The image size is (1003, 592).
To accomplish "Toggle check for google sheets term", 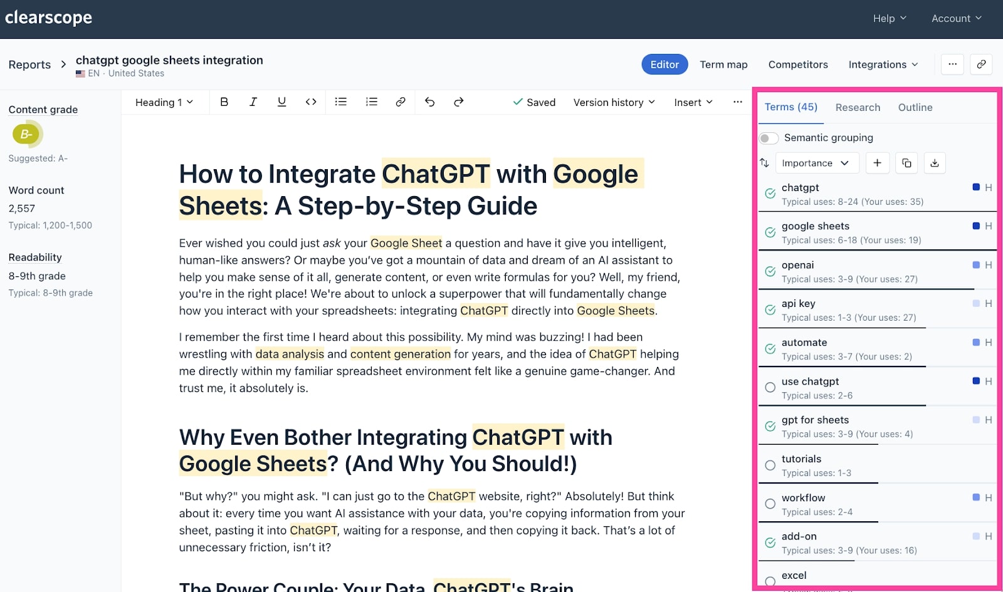I will (770, 232).
